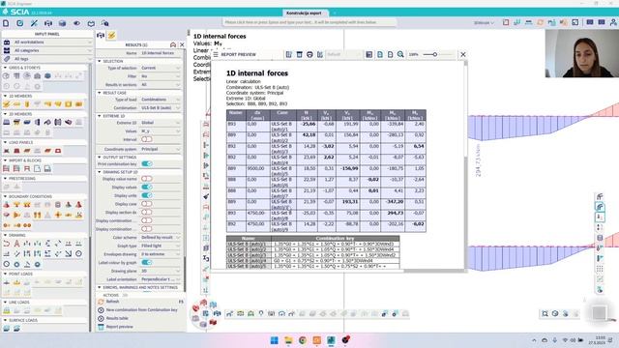
Task: Open the Type of load dropdown
Action: point(161,100)
